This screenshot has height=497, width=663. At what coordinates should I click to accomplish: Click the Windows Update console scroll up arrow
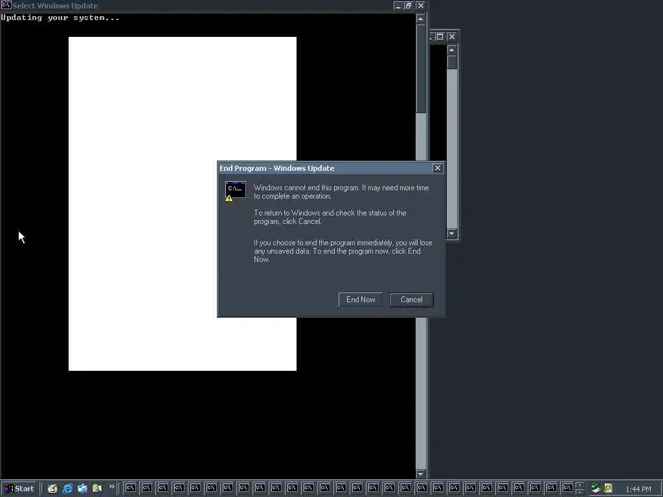pyautogui.click(x=421, y=19)
